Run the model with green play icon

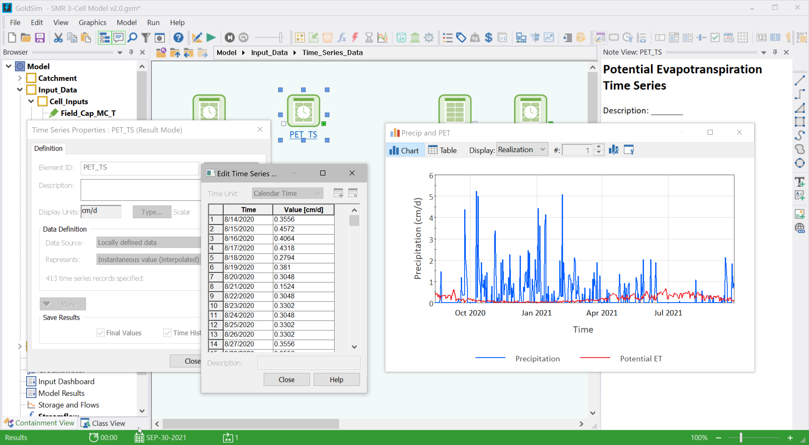point(211,38)
